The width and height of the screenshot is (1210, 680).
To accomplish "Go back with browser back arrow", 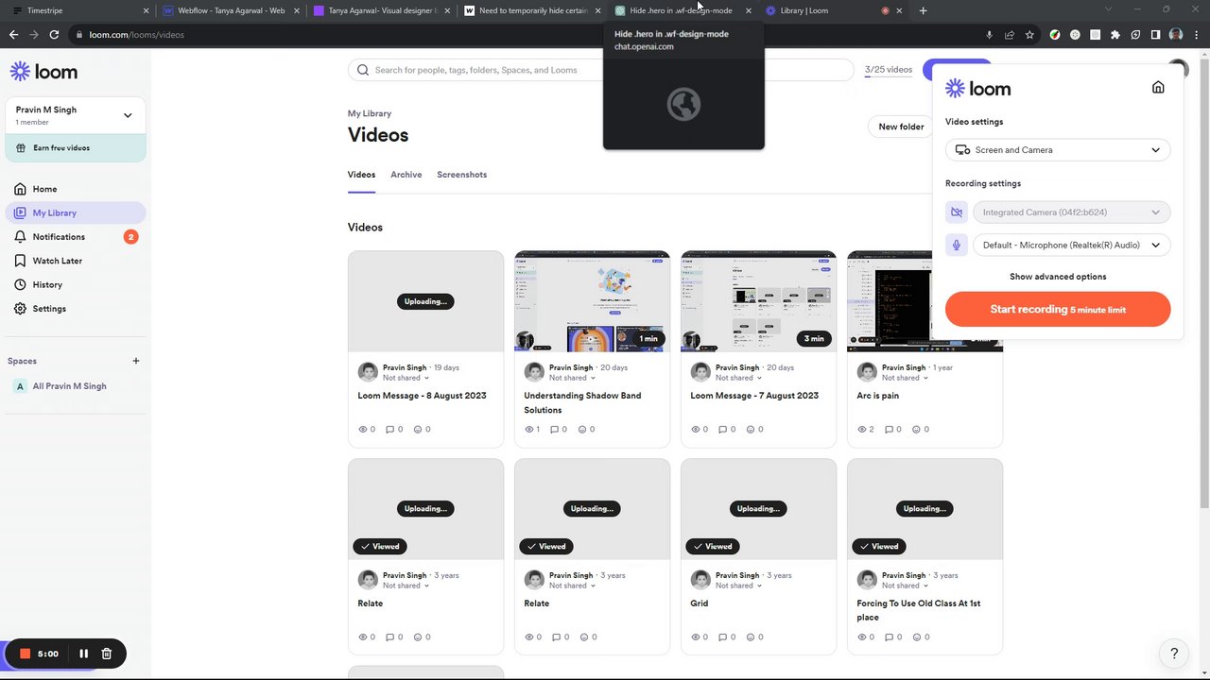I will [13, 35].
